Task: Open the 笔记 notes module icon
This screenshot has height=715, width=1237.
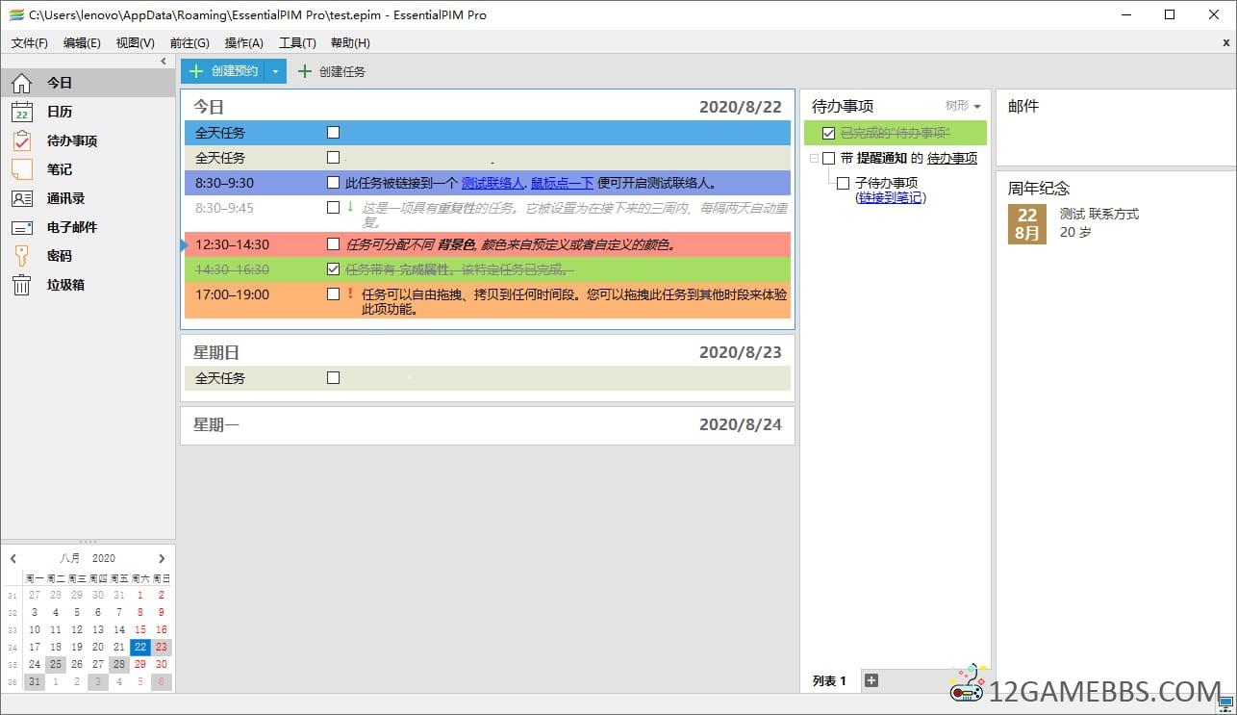Action: pyautogui.click(x=21, y=169)
